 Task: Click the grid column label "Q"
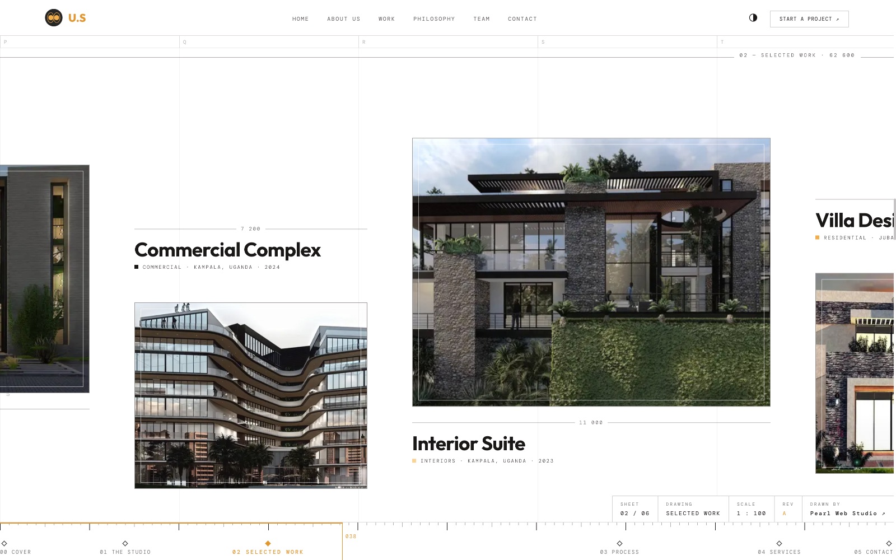(185, 42)
